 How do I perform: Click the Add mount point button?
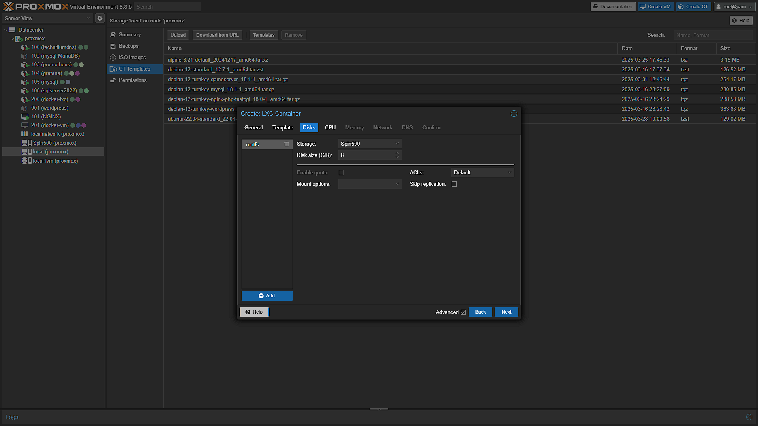[267, 296]
